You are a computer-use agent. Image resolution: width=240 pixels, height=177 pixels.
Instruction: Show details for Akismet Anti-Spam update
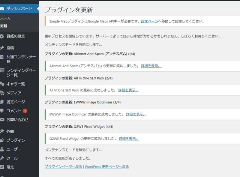(151, 66)
